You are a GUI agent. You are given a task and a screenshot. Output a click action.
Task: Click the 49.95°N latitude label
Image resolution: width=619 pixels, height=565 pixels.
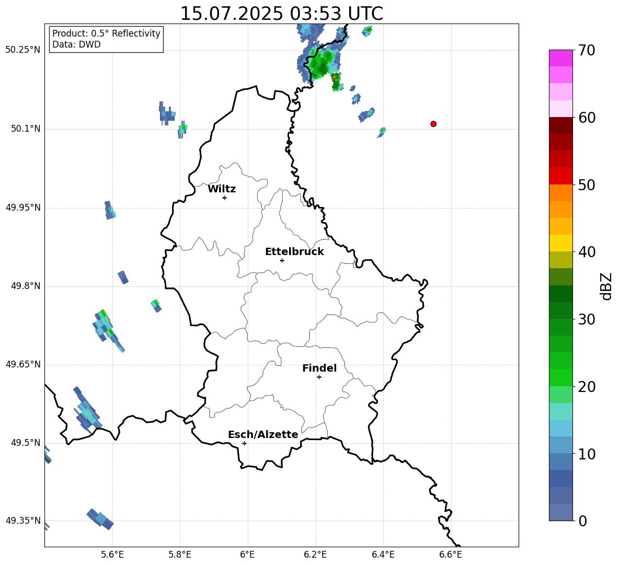pyautogui.click(x=23, y=207)
